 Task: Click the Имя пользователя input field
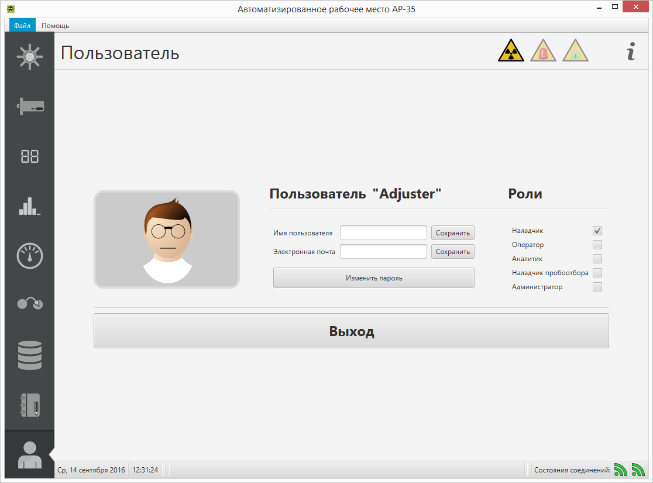383,233
